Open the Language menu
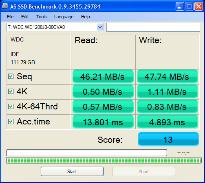This screenshot has height=183, width=205. 64,17
